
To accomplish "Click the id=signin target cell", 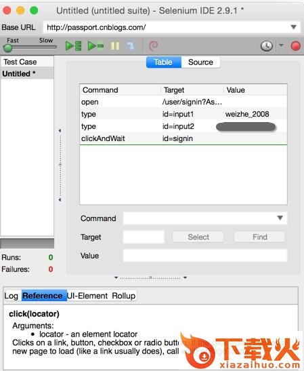I will point(177,138).
